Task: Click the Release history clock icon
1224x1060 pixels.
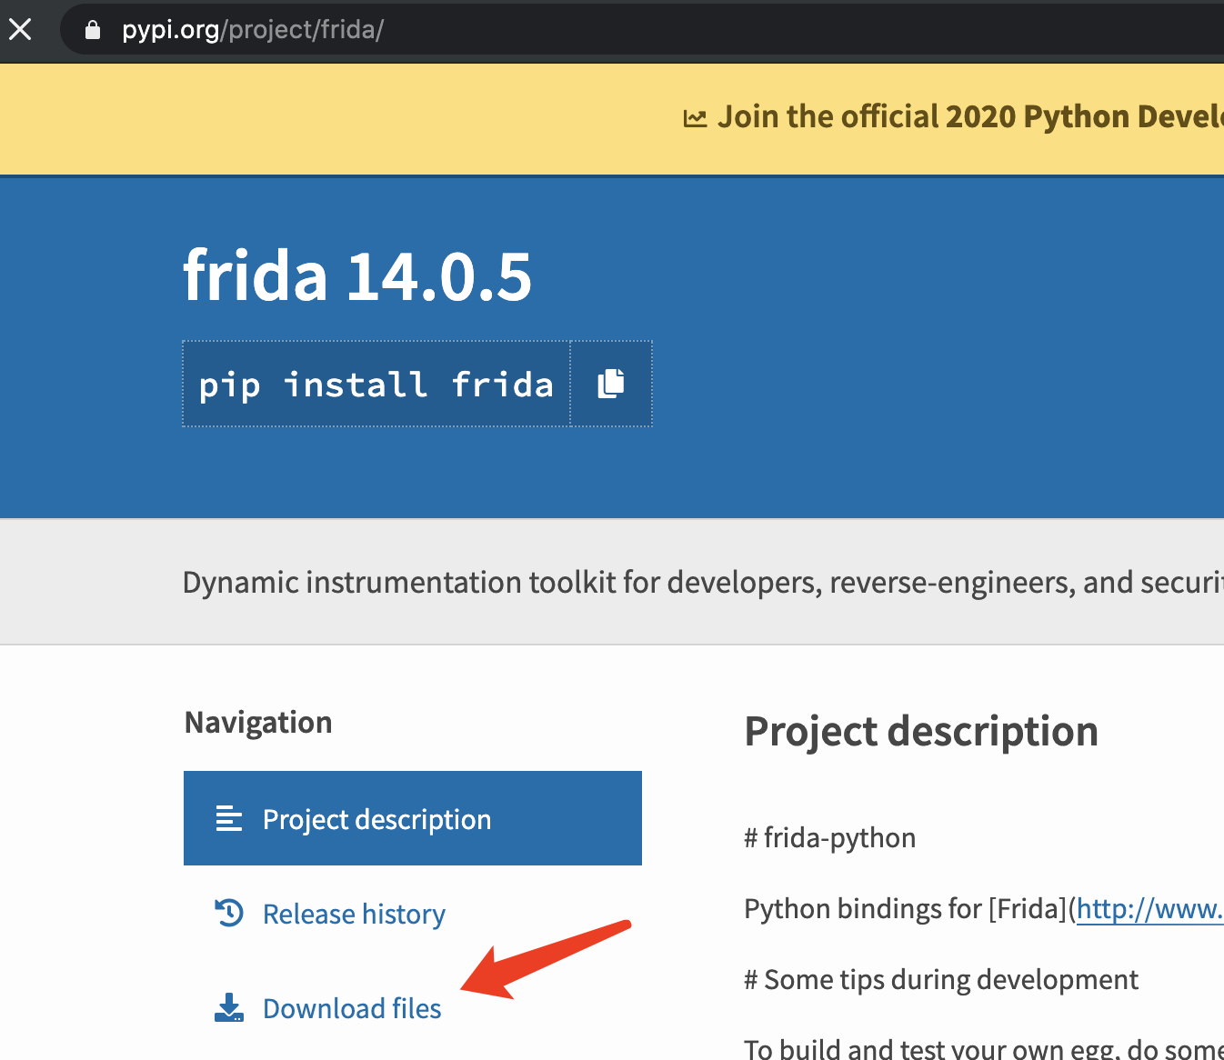Action: click(229, 912)
